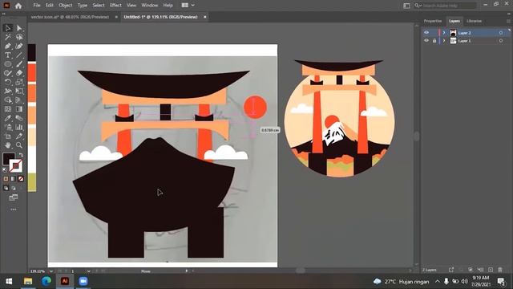This screenshot has width=513, height=289.
Task: Pick the Scale tool
Action: (x=19, y=82)
